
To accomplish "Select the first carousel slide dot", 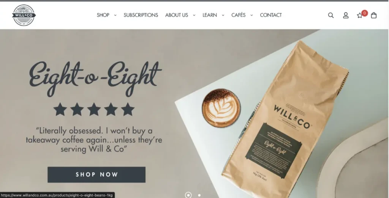I will coord(188,195).
